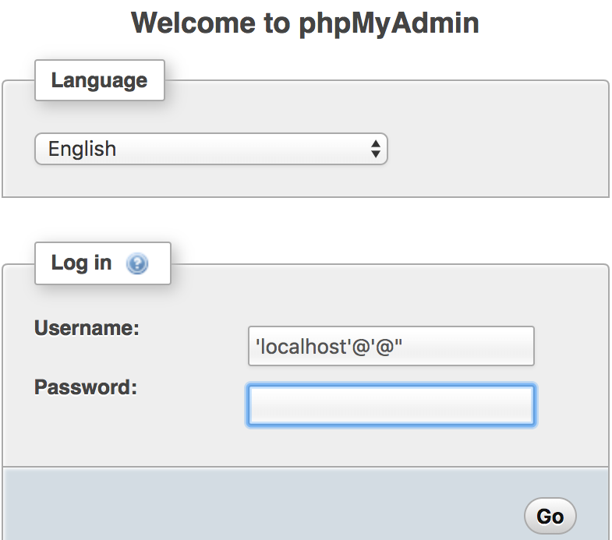
Task: Click the Language legend label
Action: pos(100,80)
